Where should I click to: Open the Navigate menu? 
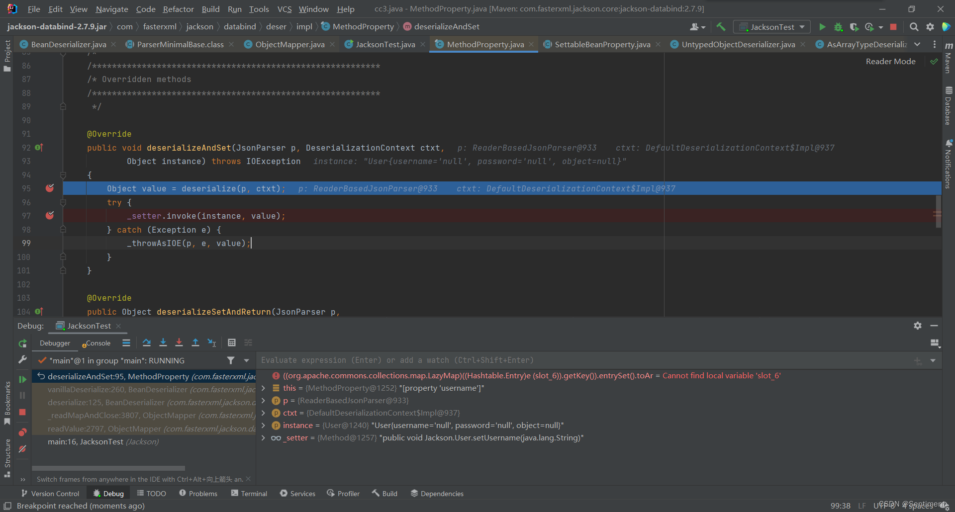pos(112,9)
